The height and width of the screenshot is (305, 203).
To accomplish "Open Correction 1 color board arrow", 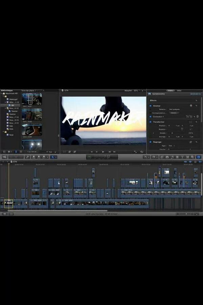I will 198,117.
